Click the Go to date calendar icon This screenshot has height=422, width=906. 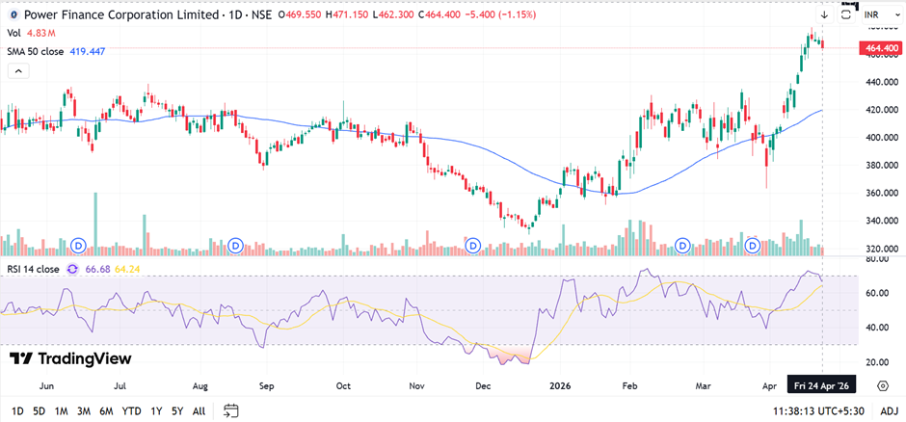pyautogui.click(x=230, y=411)
